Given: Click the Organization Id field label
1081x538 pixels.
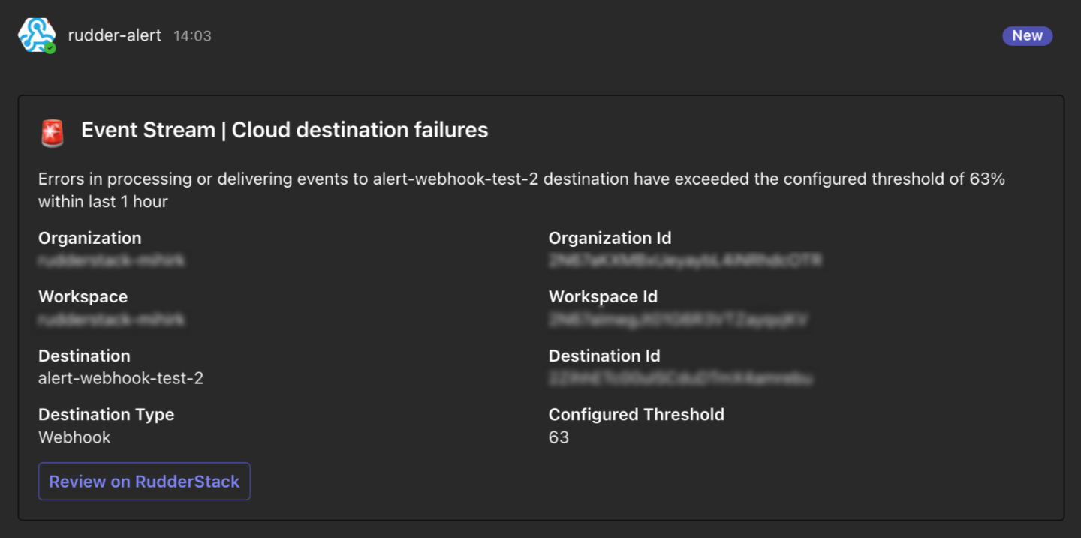Looking at the screenshot, I should tap(610, 238).
